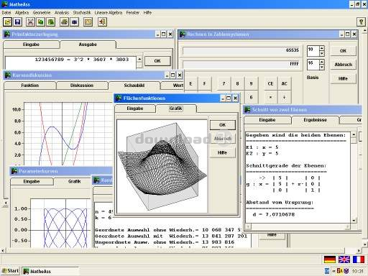Click the Cut (scissors) toolbar icon
This screenshot has width=368, height=276.
click(x=30, y=22)
